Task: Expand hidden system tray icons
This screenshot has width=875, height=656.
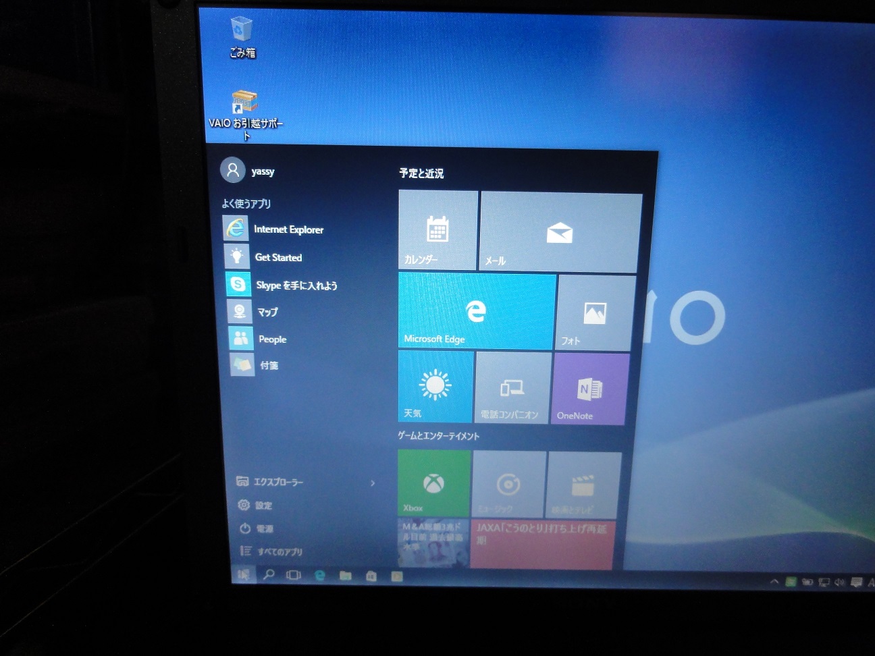Action: tap(774, 582)
